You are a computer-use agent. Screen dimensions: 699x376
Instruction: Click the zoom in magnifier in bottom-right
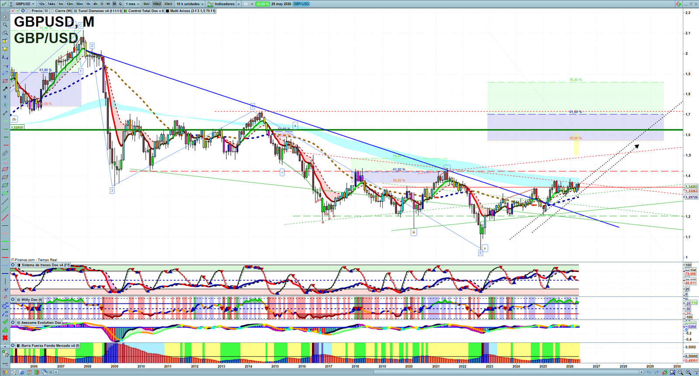tap(689, 373)
